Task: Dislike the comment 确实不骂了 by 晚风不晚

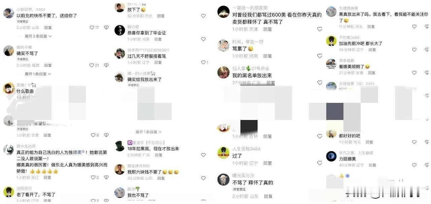Action: coord(106,65)
